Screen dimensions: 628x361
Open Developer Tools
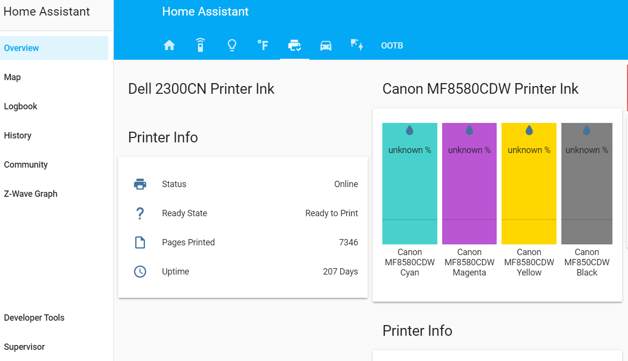point(34,317)
